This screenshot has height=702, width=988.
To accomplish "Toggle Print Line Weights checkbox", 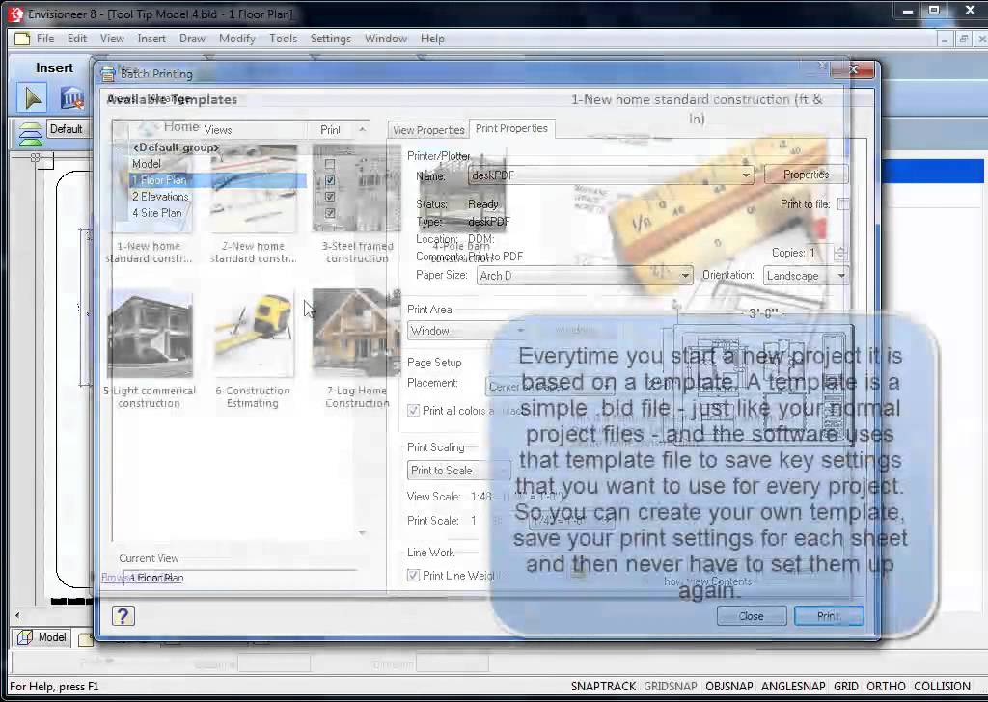I will tap(413, 576).
